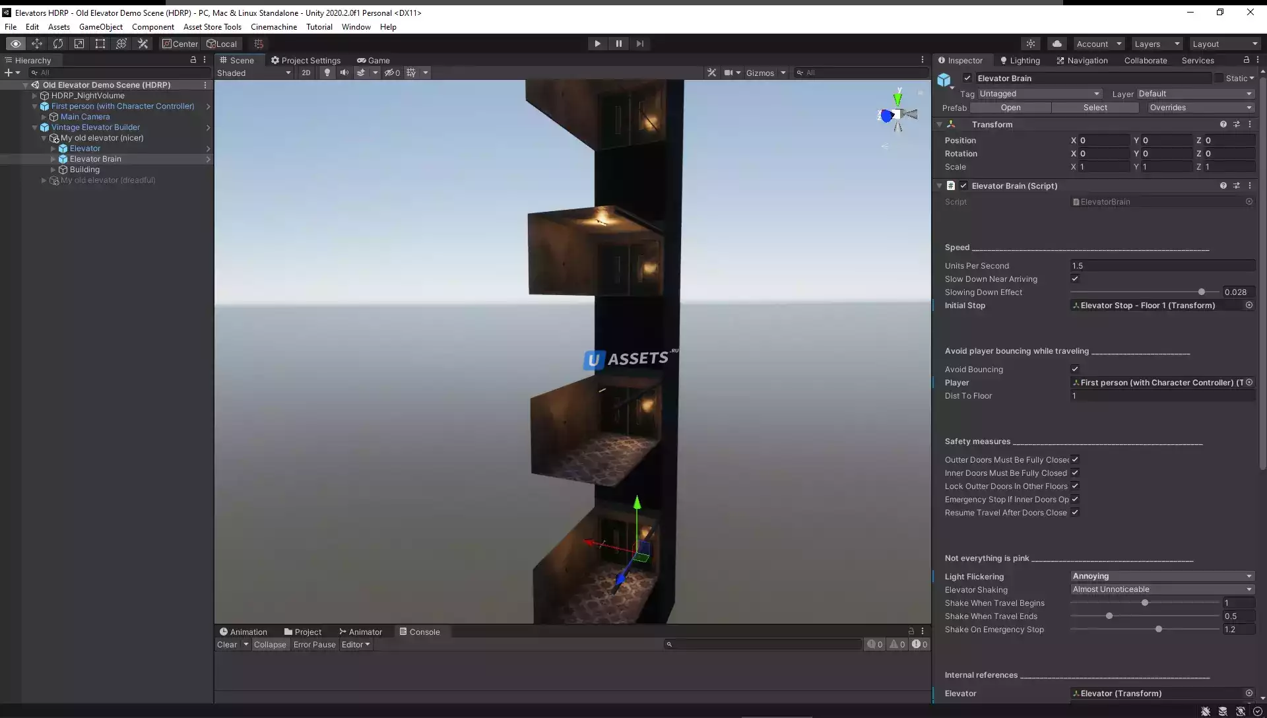Toggle 2D scene view mode
Screen dimensions: 1267x718
pos(306,73)
